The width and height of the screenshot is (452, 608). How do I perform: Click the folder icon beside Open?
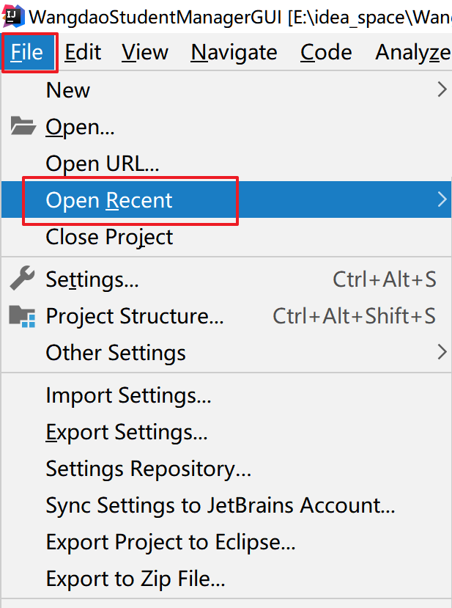pos(23,128)
